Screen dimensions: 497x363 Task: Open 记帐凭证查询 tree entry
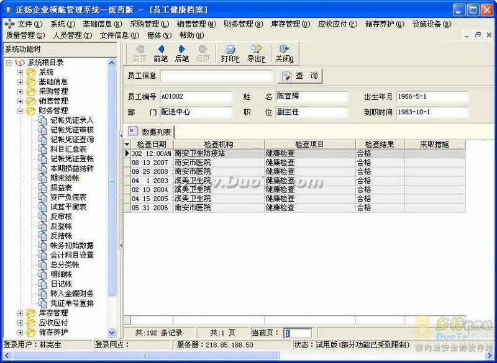click(72, 140)
